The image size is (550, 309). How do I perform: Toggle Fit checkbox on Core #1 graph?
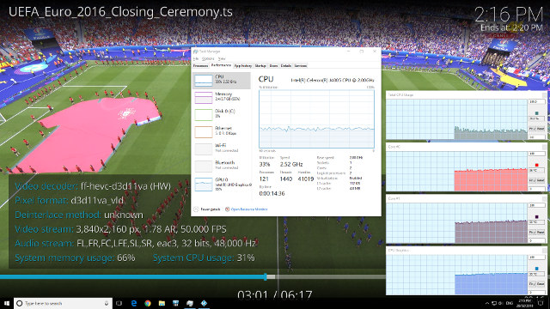pos(532,233)
